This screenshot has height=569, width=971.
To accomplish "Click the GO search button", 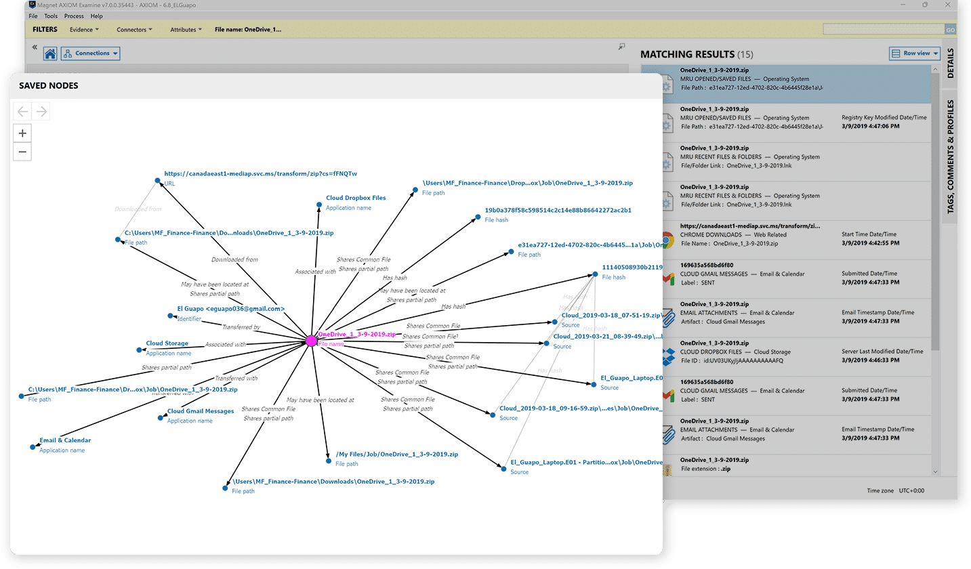I will (x=950, y=30).
